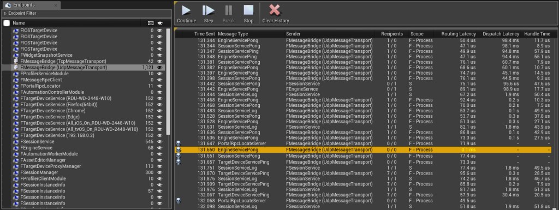Image resolution: width=559 pixels, height=210 pixels.
Task: Hide the FProfilerServiceModule endpoint
Action: pos(160,74)
